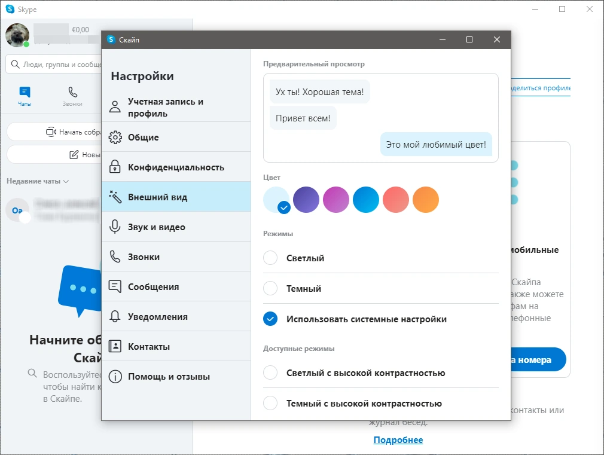Click the Privacy lock icon

pyautogui.click(x=115, y=167)
